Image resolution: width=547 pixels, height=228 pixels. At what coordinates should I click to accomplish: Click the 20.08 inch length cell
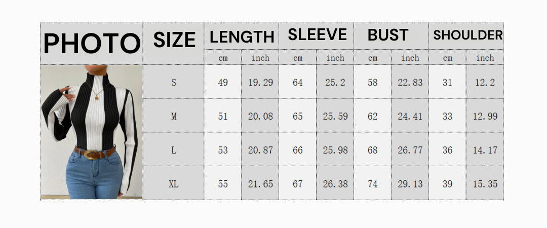coord(260,117)
